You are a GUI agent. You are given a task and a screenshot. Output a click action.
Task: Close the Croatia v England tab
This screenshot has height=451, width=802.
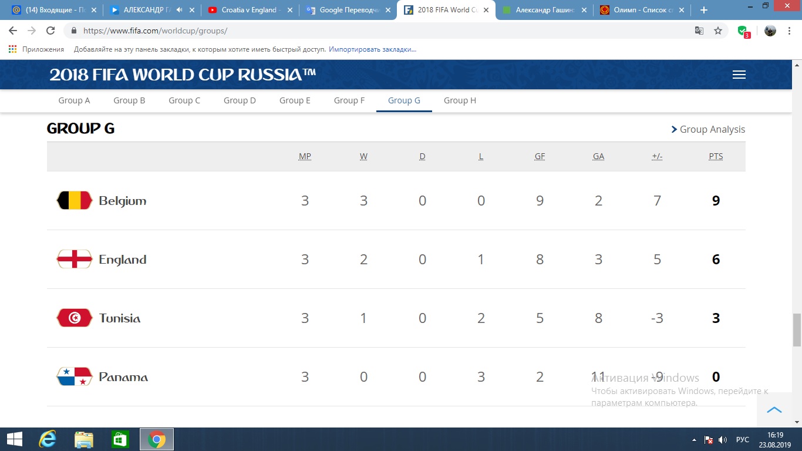[x=289, y=10]
